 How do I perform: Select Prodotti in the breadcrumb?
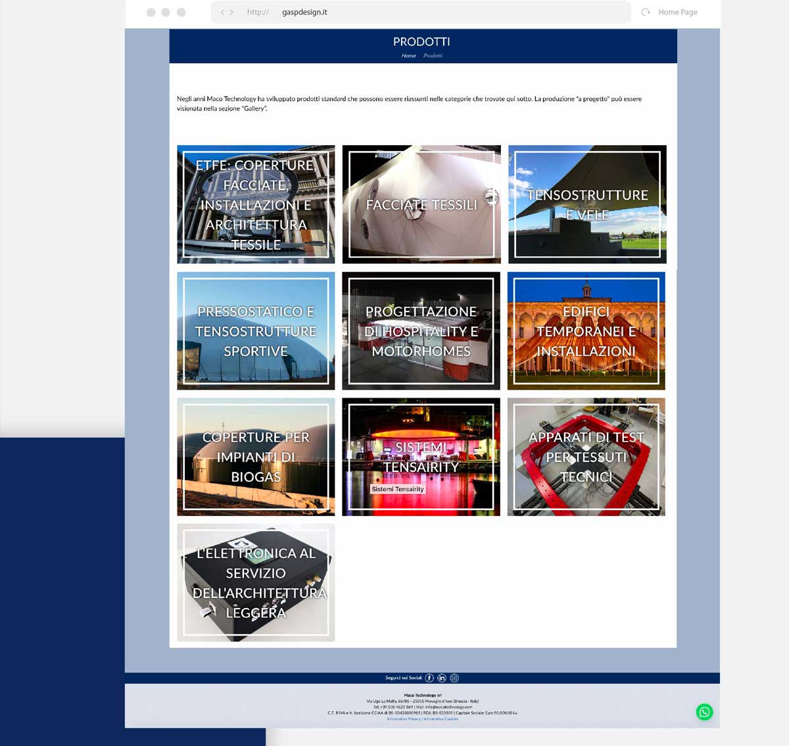433,56
